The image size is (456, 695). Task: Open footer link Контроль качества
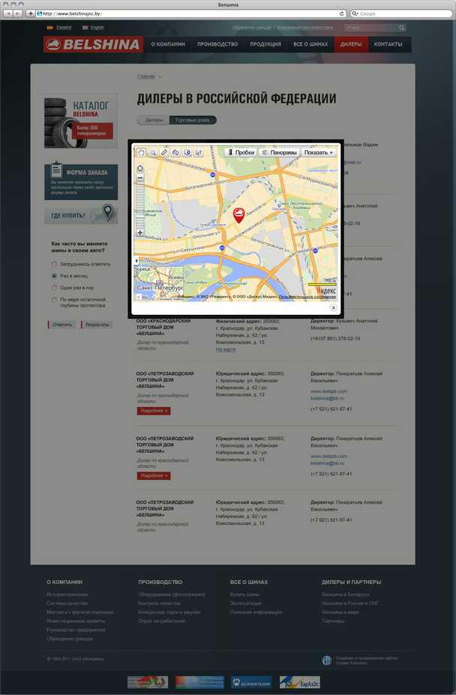click(159, 604)
